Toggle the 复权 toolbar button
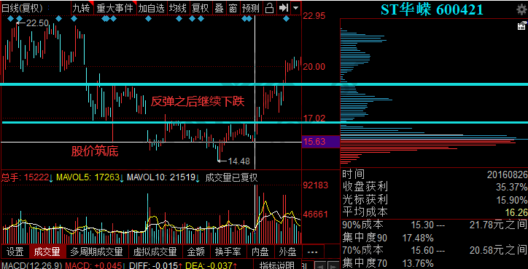Image resolution: width=528 pixels, height=269 pixels. pyautogui.click(x=201, y=8)
